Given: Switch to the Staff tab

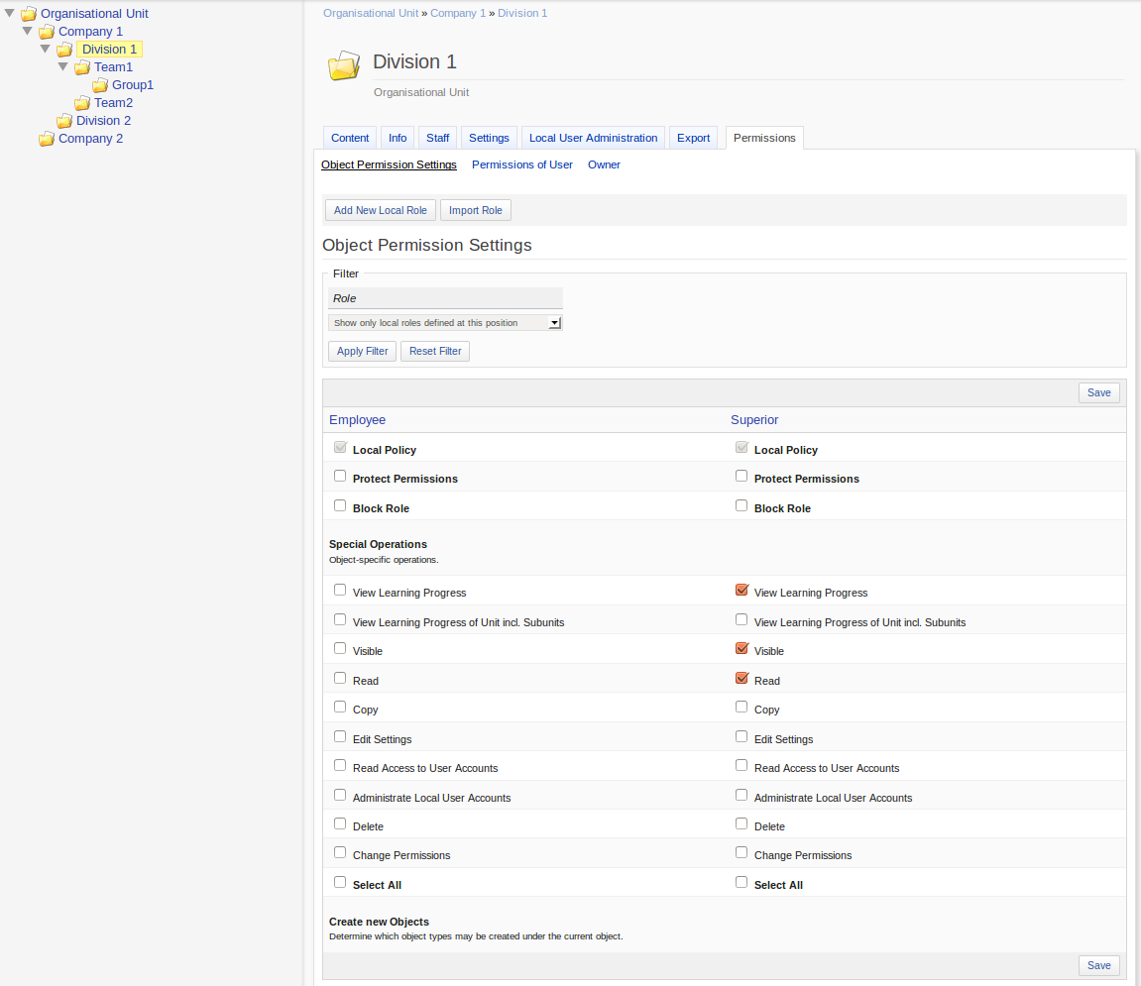Looking at the screenshot, I should tap(437, 138).
